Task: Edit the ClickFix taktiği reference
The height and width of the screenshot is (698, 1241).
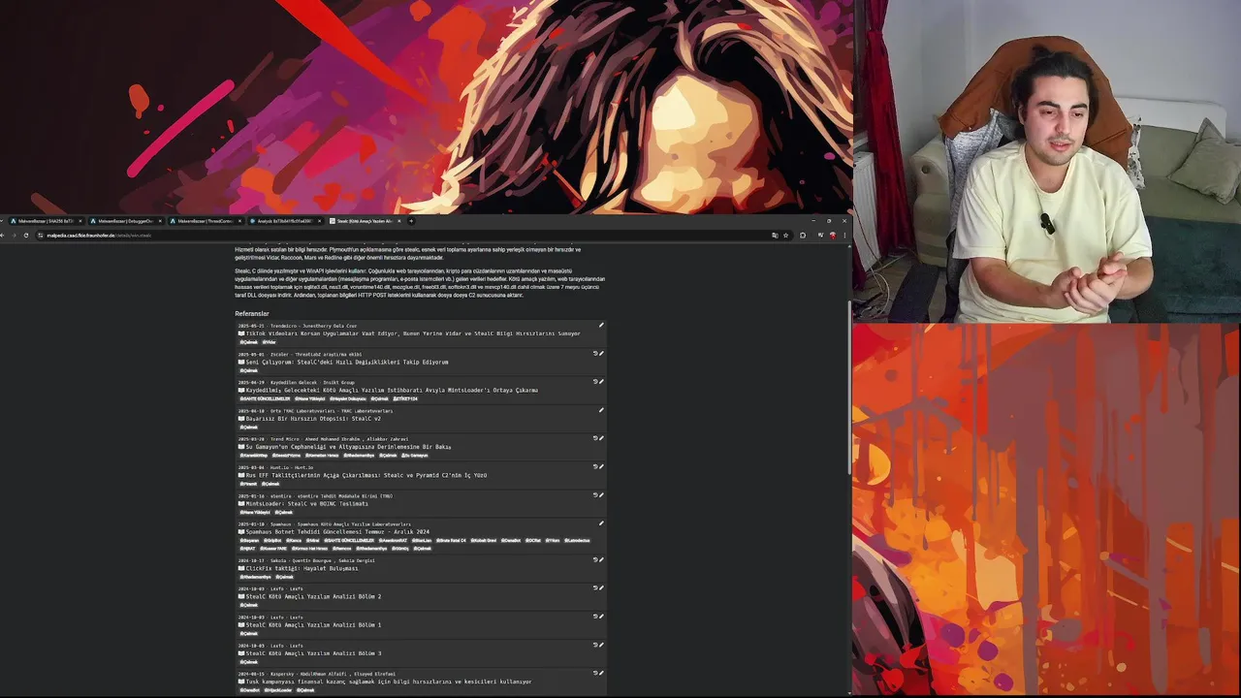Action: (x=601, y=559)
